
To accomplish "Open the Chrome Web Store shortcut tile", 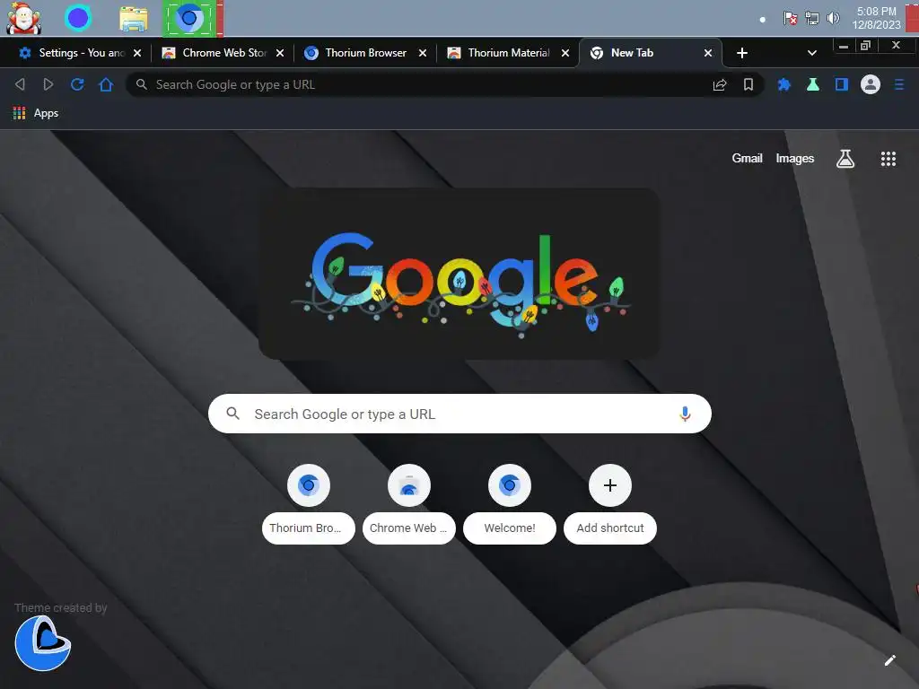I will 409,504.
